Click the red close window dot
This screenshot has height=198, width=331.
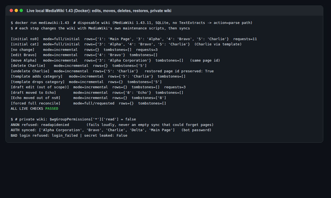11,10
